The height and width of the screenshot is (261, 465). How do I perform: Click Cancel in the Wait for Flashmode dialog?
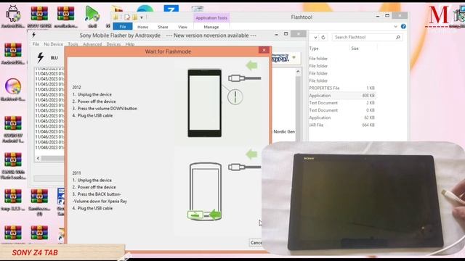256,243
